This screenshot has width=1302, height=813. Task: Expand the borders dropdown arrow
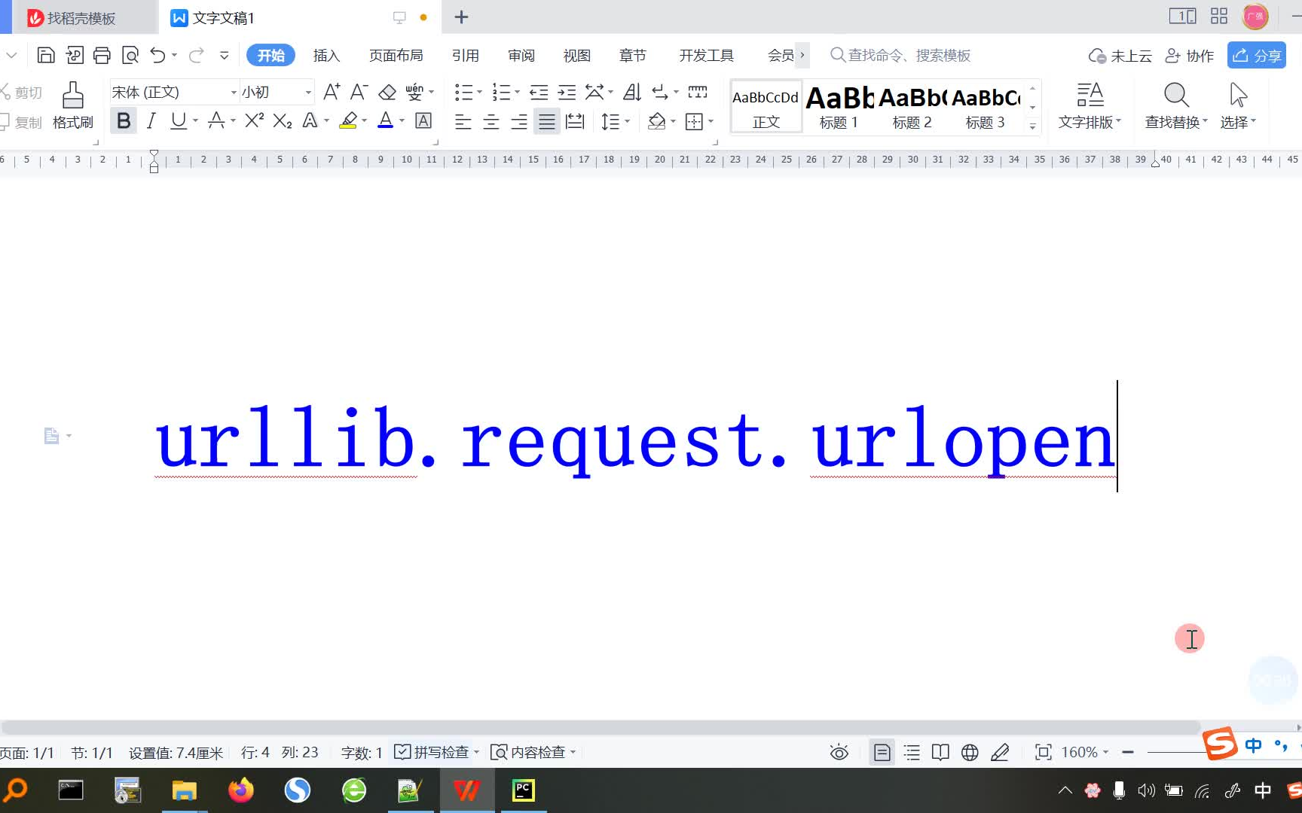coord(711,121)
